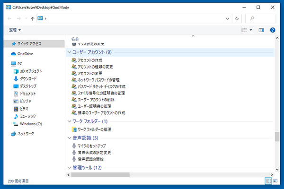Click the refresh button in address bar
The width and height of the screenshot is (284, 189).
tap(237, 18)
